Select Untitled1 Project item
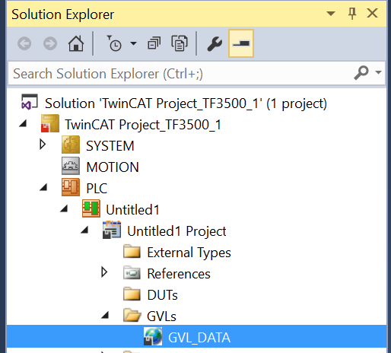This screenshot has height=353, width=391. tap(176, 231)
